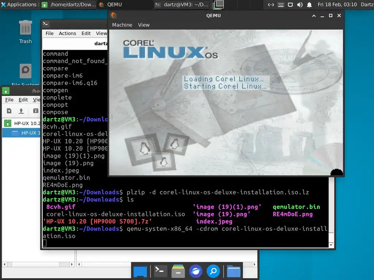The width and height of the screenshot is (374, 280).
Task: Switch to the /home/dartz/Dow... archive taskbar entry
Action: coord(69,4)
